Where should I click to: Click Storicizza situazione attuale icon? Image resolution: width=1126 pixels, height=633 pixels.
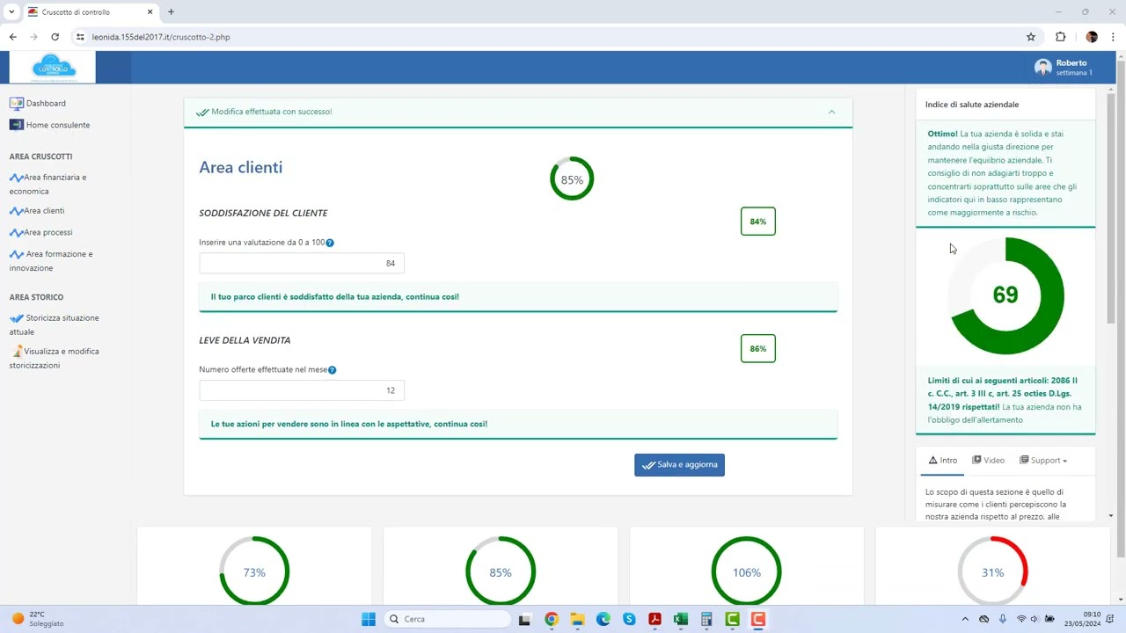point(17,318)
